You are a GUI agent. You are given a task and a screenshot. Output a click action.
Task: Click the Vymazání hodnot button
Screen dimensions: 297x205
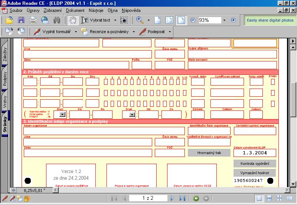255,173
